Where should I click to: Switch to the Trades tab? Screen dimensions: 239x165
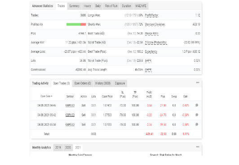tap(61, 6)
